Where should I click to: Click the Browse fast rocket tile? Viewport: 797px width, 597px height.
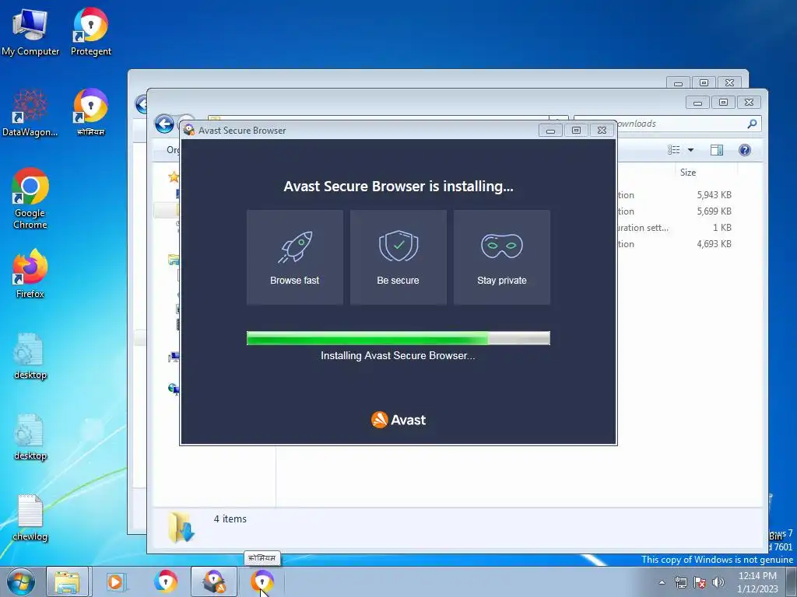pyautogui.click(x=295, y=257)
